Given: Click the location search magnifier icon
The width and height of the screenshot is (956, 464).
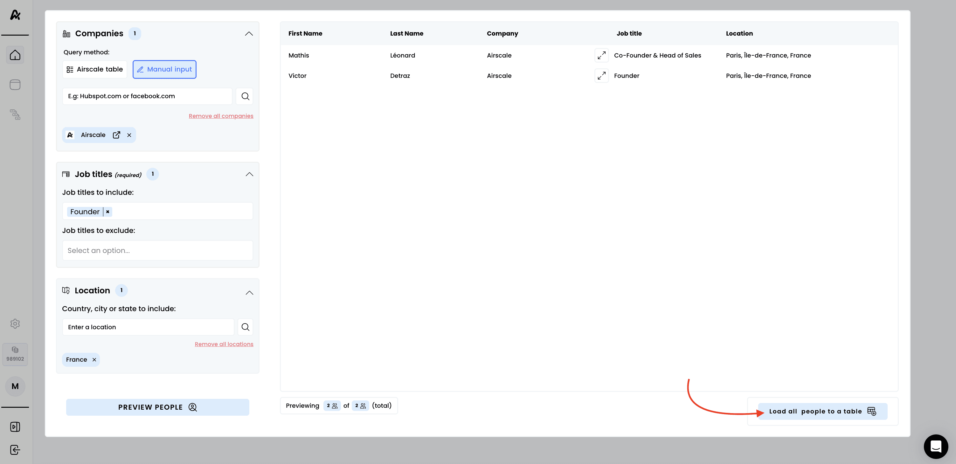Looking at the screenshot, I should [245, 327].
